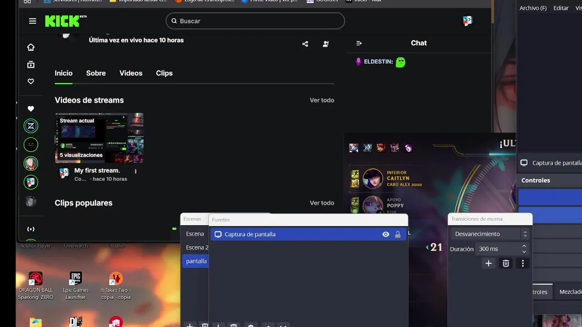Click Ver todo next to Videos de streams
Viewport: 582px width, 327px height.
[322, 100]
